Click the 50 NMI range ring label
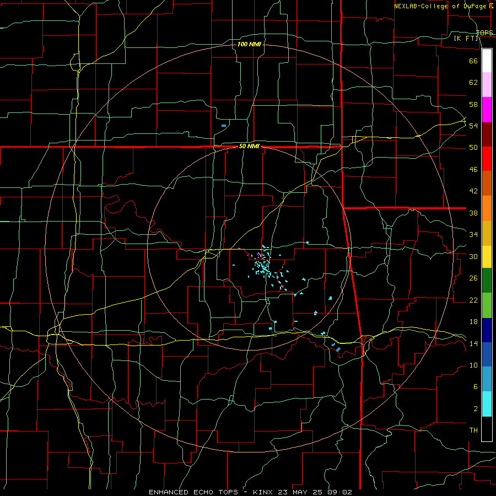The height and width of the screenshot is (496, 496). (x=249, y=146)
